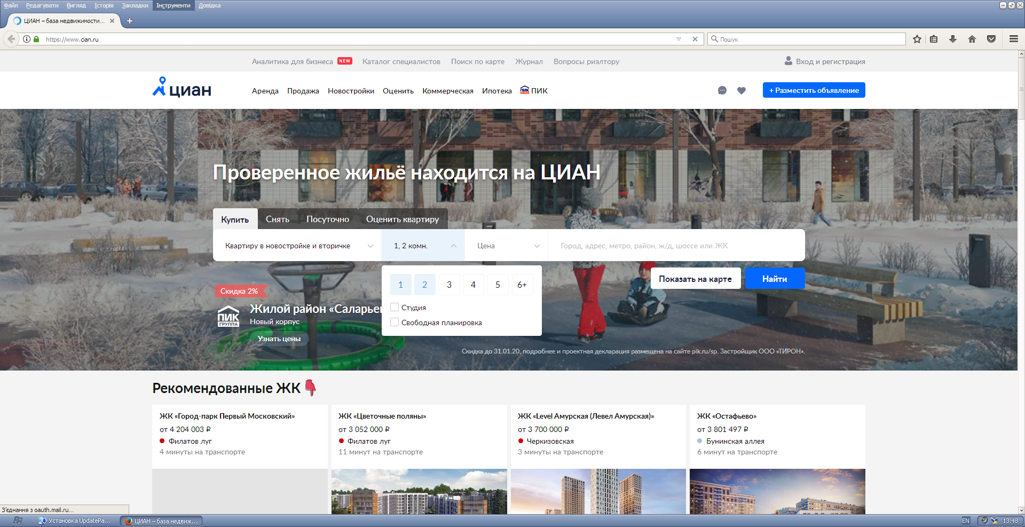Open the Firefox hamburger menu
The height and width of the screenshot is (527, 1025).
coord(1013,39)
